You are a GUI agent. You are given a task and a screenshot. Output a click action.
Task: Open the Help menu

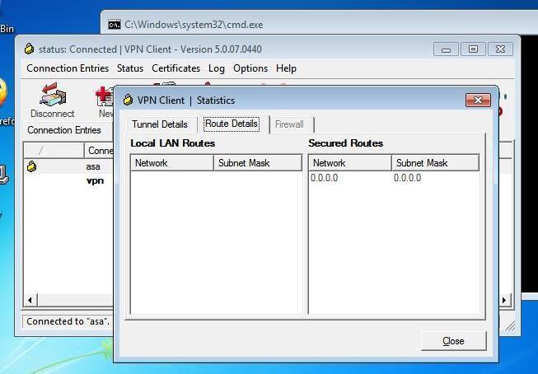pos(286,68)
